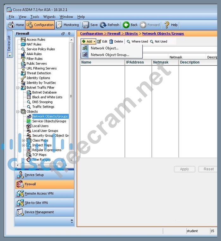
Task: Open the Monitoring view
Action: (59, 25)
